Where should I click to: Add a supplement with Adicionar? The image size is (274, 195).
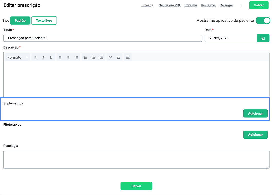[x=255, y=113]
